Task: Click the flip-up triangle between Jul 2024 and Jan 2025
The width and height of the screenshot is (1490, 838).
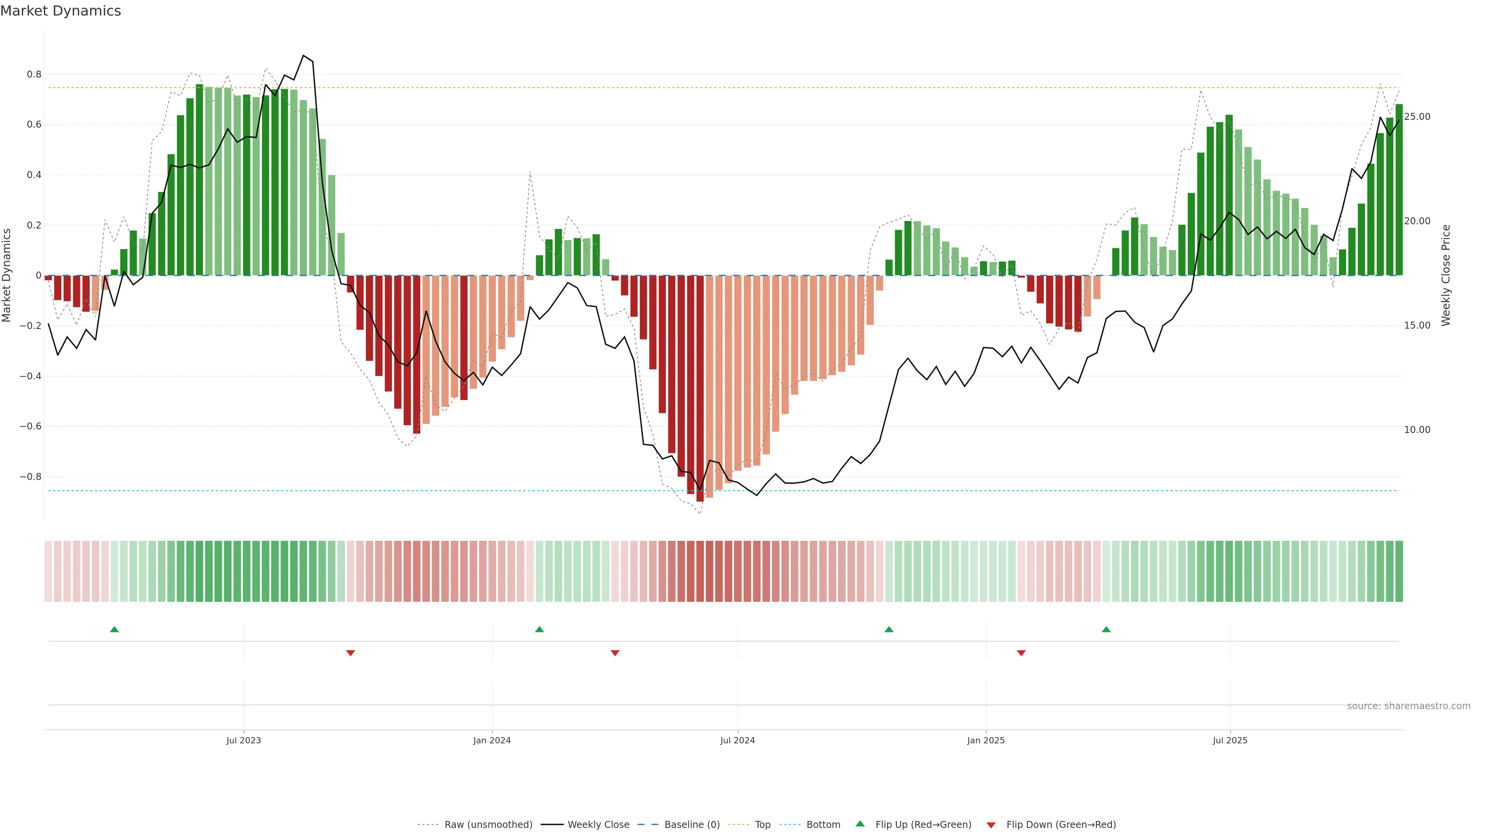Action: pyautogui.click(x=889, y=629)
